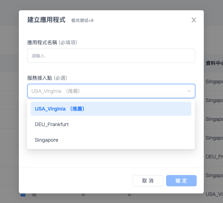Image resolution: width=223 pixels, height=203 pixels.
Task: Click DEU_Fr table cell in background
Action: 214,157
